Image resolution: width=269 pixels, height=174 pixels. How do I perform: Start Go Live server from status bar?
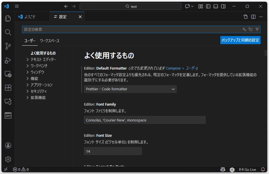(x=247, y=169)
